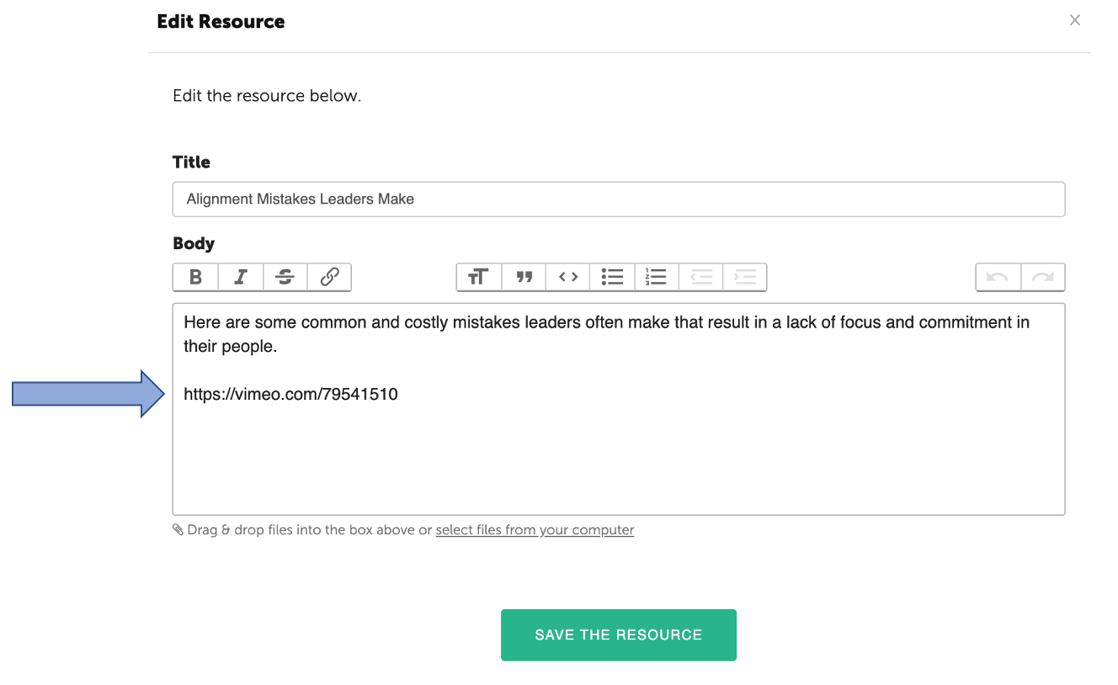Create a numbered list
The image size is (1118, 685).
pyautogui.click(x=657, y=277)
